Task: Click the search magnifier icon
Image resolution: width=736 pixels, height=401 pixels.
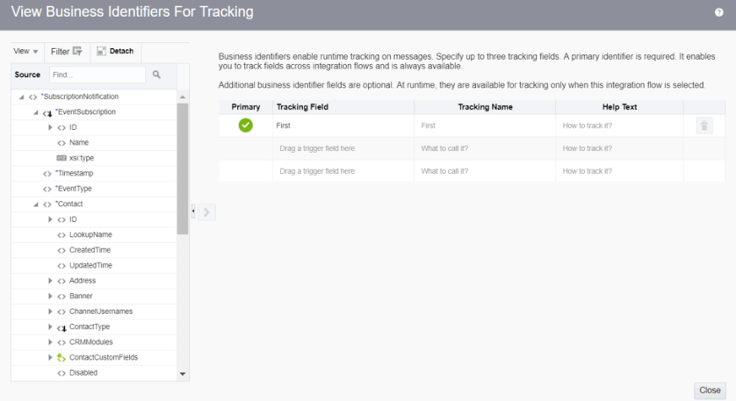Action: 156,75
